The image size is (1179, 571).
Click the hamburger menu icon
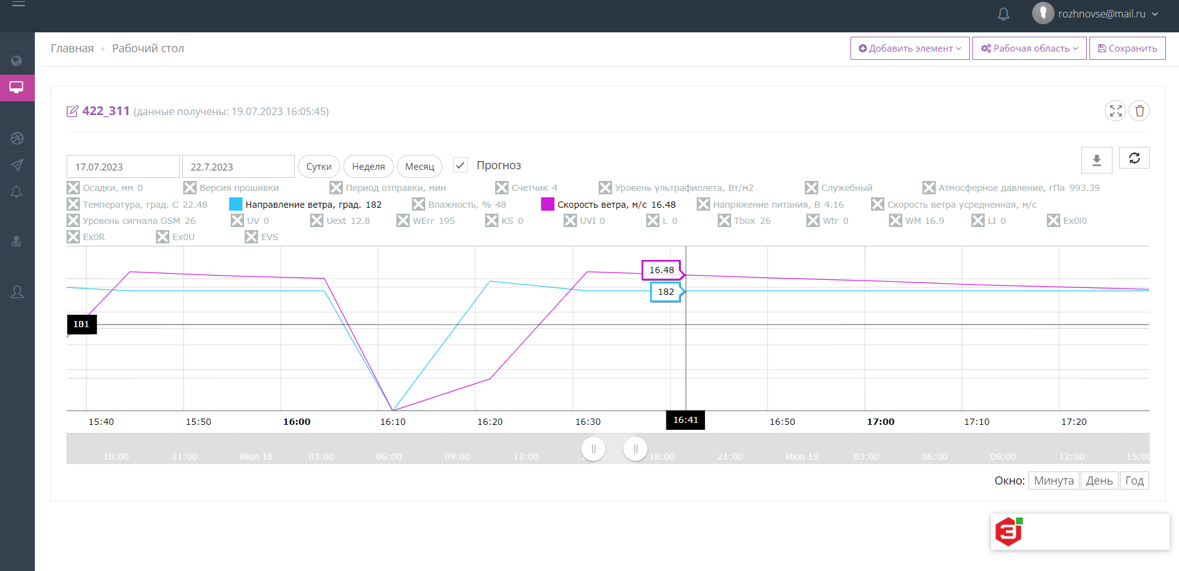[x=19, y=4]
